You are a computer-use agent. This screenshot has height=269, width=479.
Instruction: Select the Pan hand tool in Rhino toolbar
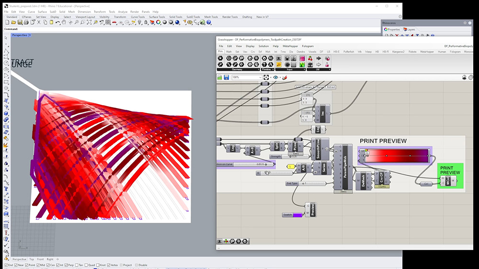click(x=64, y=22)
